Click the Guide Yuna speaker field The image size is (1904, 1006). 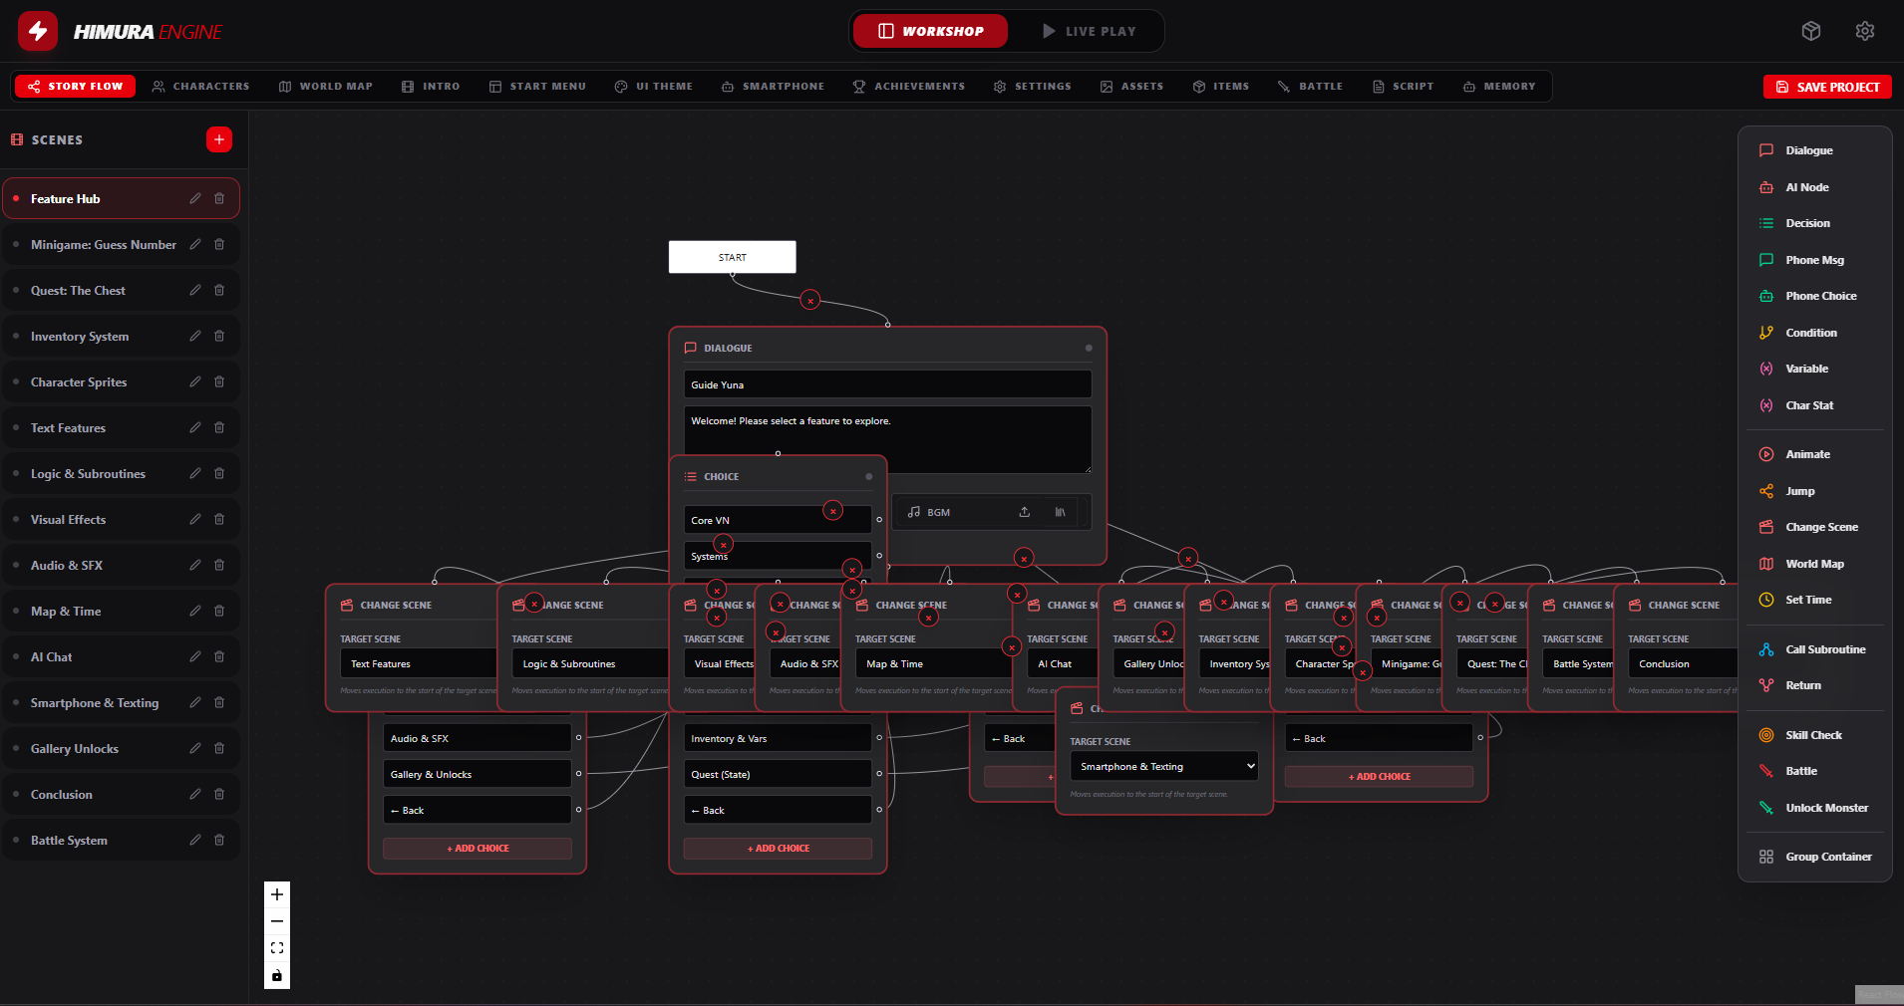(887, 384)
